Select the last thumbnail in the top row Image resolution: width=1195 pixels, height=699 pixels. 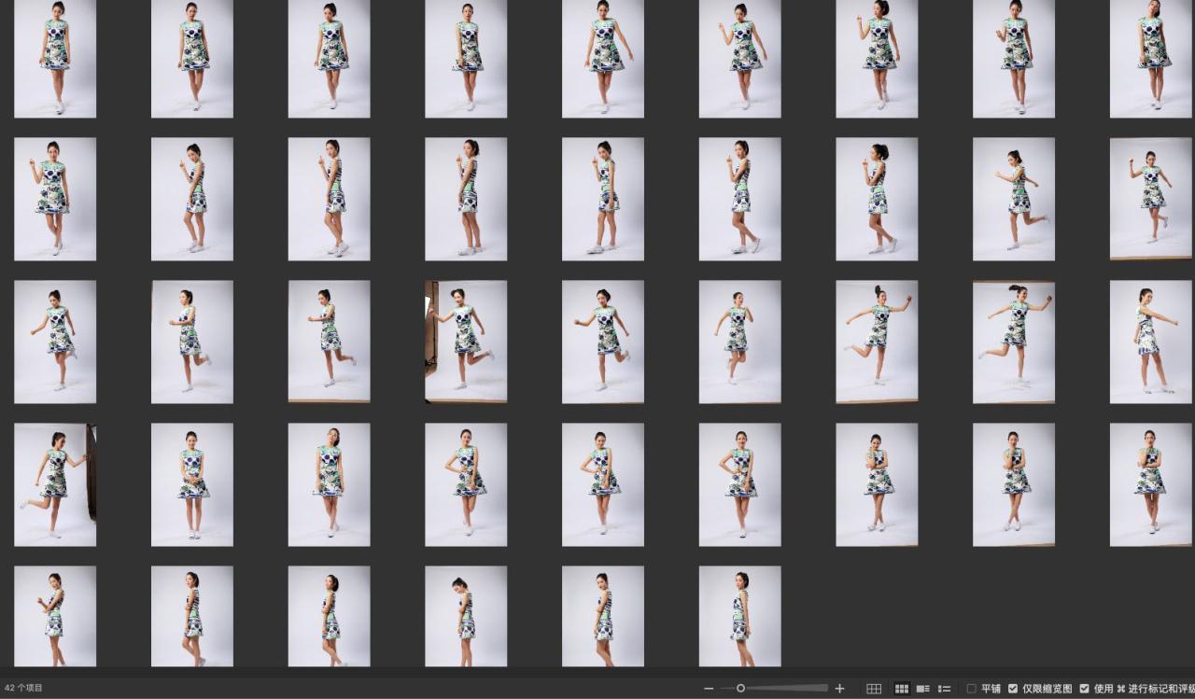[x=1150, y=58]
